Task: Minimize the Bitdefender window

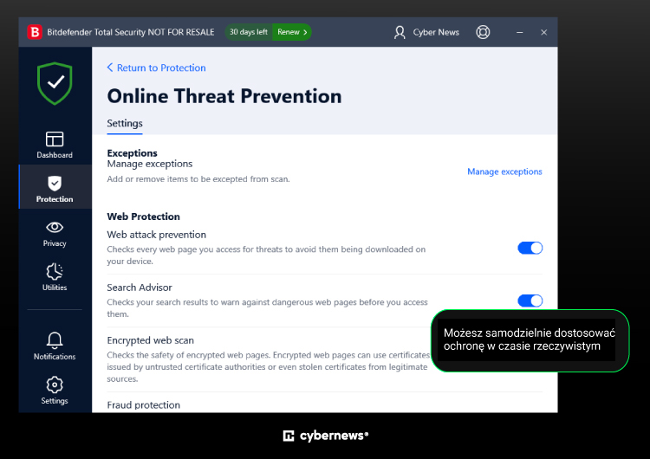Action: point(519,32)
